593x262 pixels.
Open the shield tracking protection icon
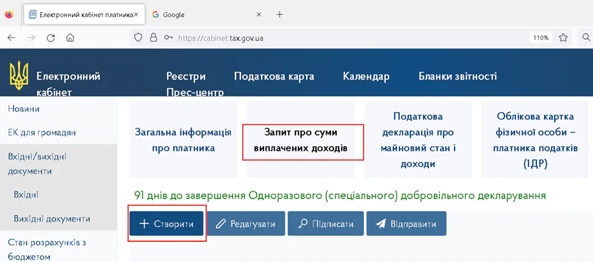pyautogui.click(x=138, y=38)
